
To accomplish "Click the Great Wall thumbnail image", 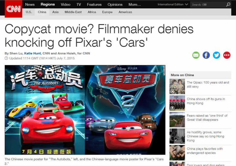I will tap(177, 120).
